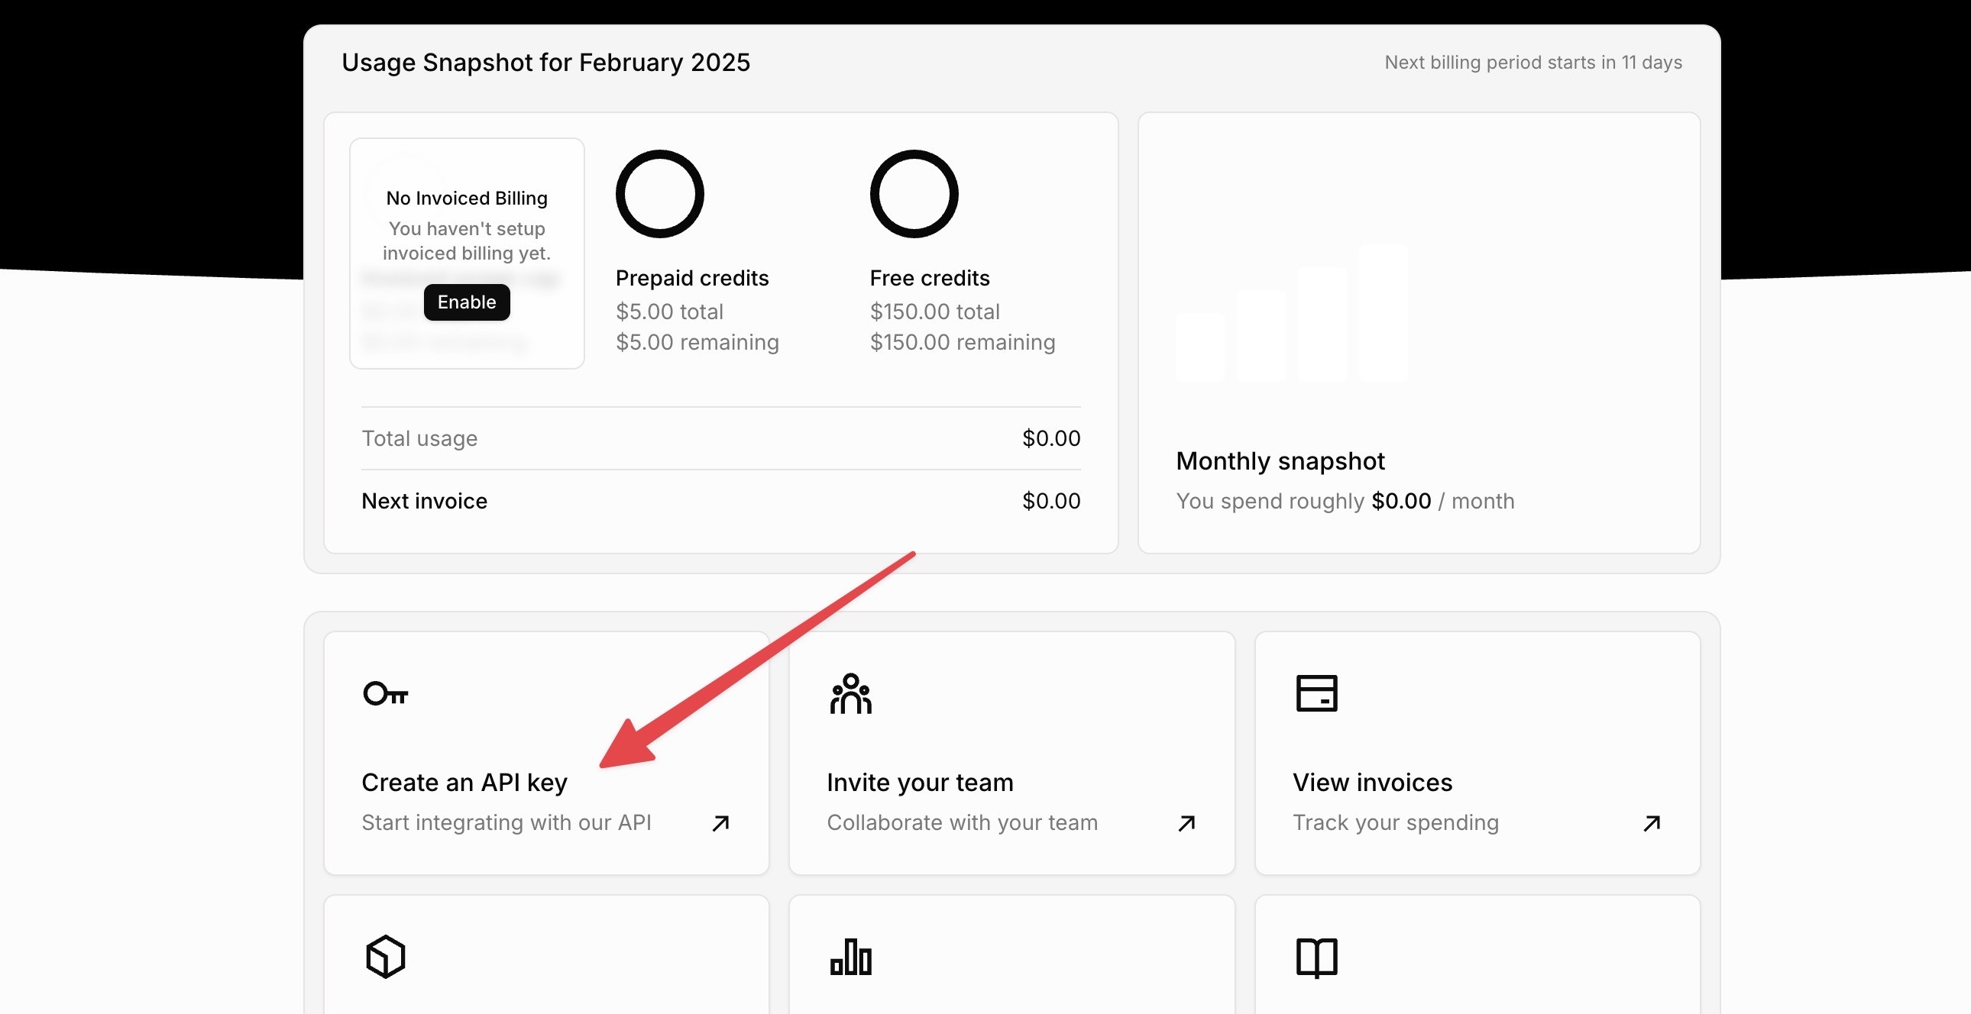Click the arrow beside Track your spending
This screenshot has height=1014, width=1971.
tap(1652, 823)
